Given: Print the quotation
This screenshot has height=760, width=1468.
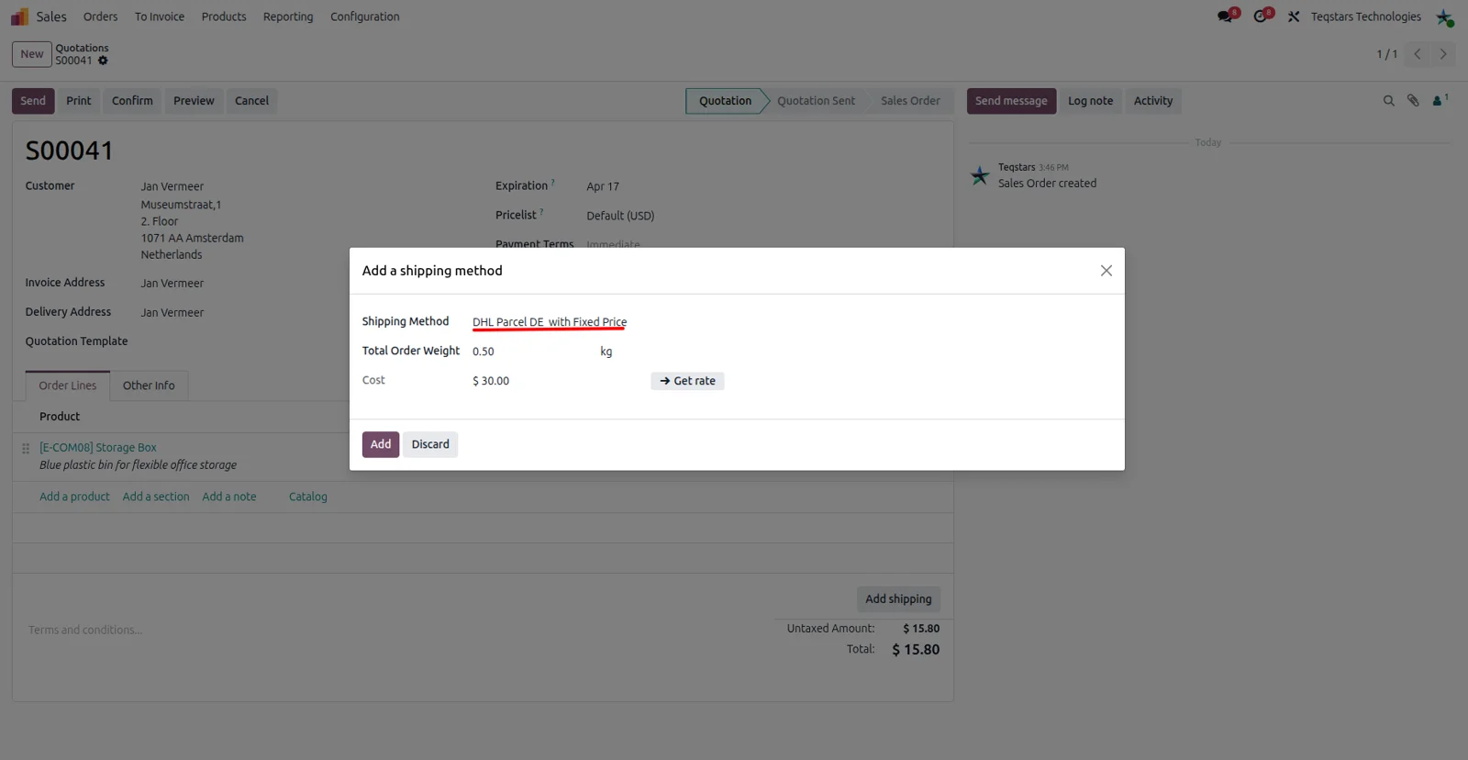Looking at the screenshot, I should 79,101.
